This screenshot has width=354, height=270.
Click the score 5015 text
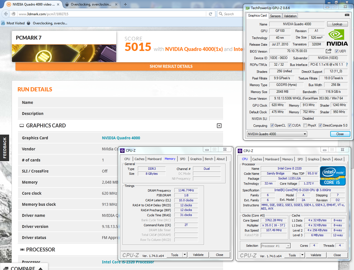tap(138, 47)
